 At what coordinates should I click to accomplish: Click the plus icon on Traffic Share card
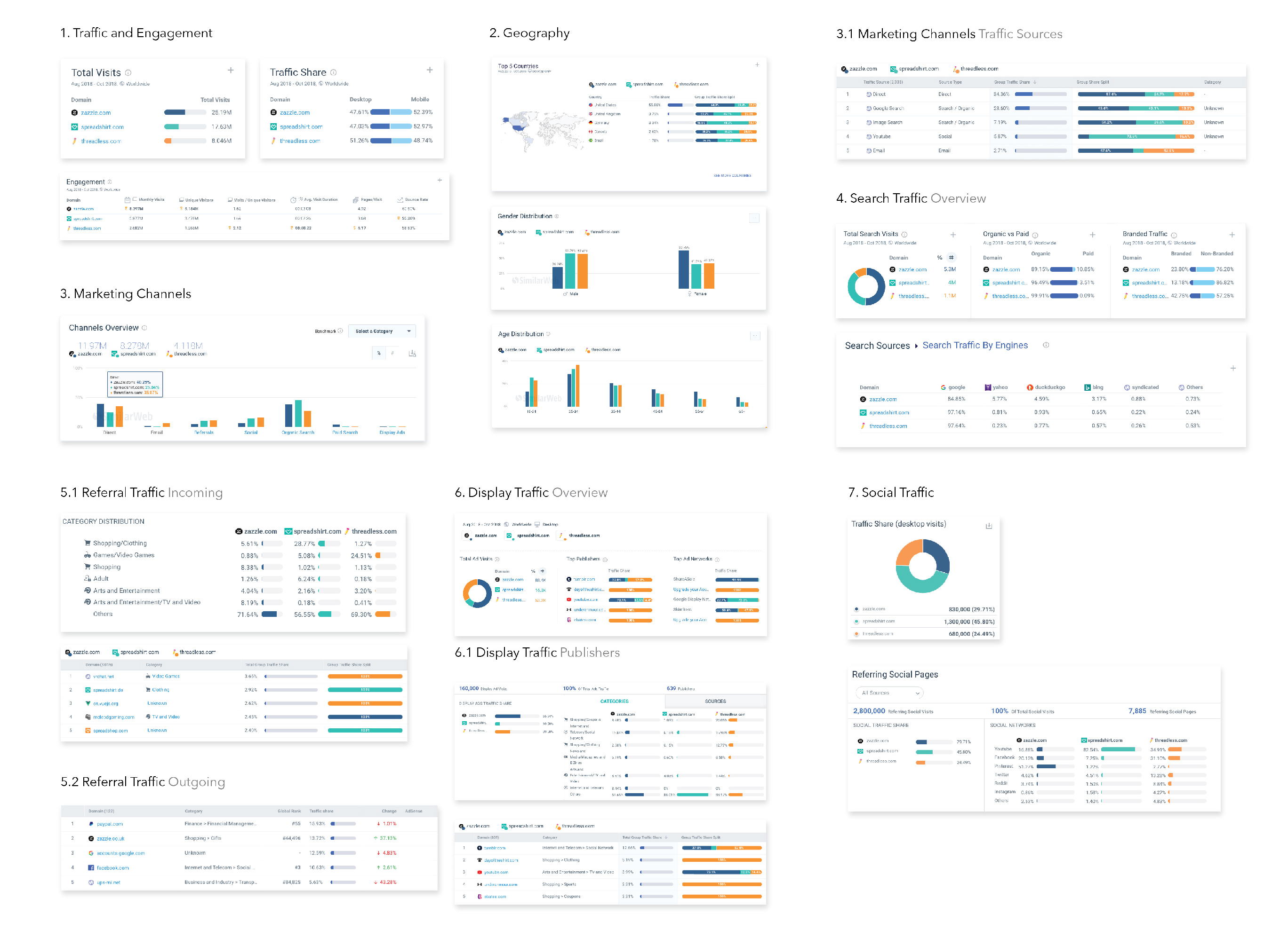(x=430, y=70)
